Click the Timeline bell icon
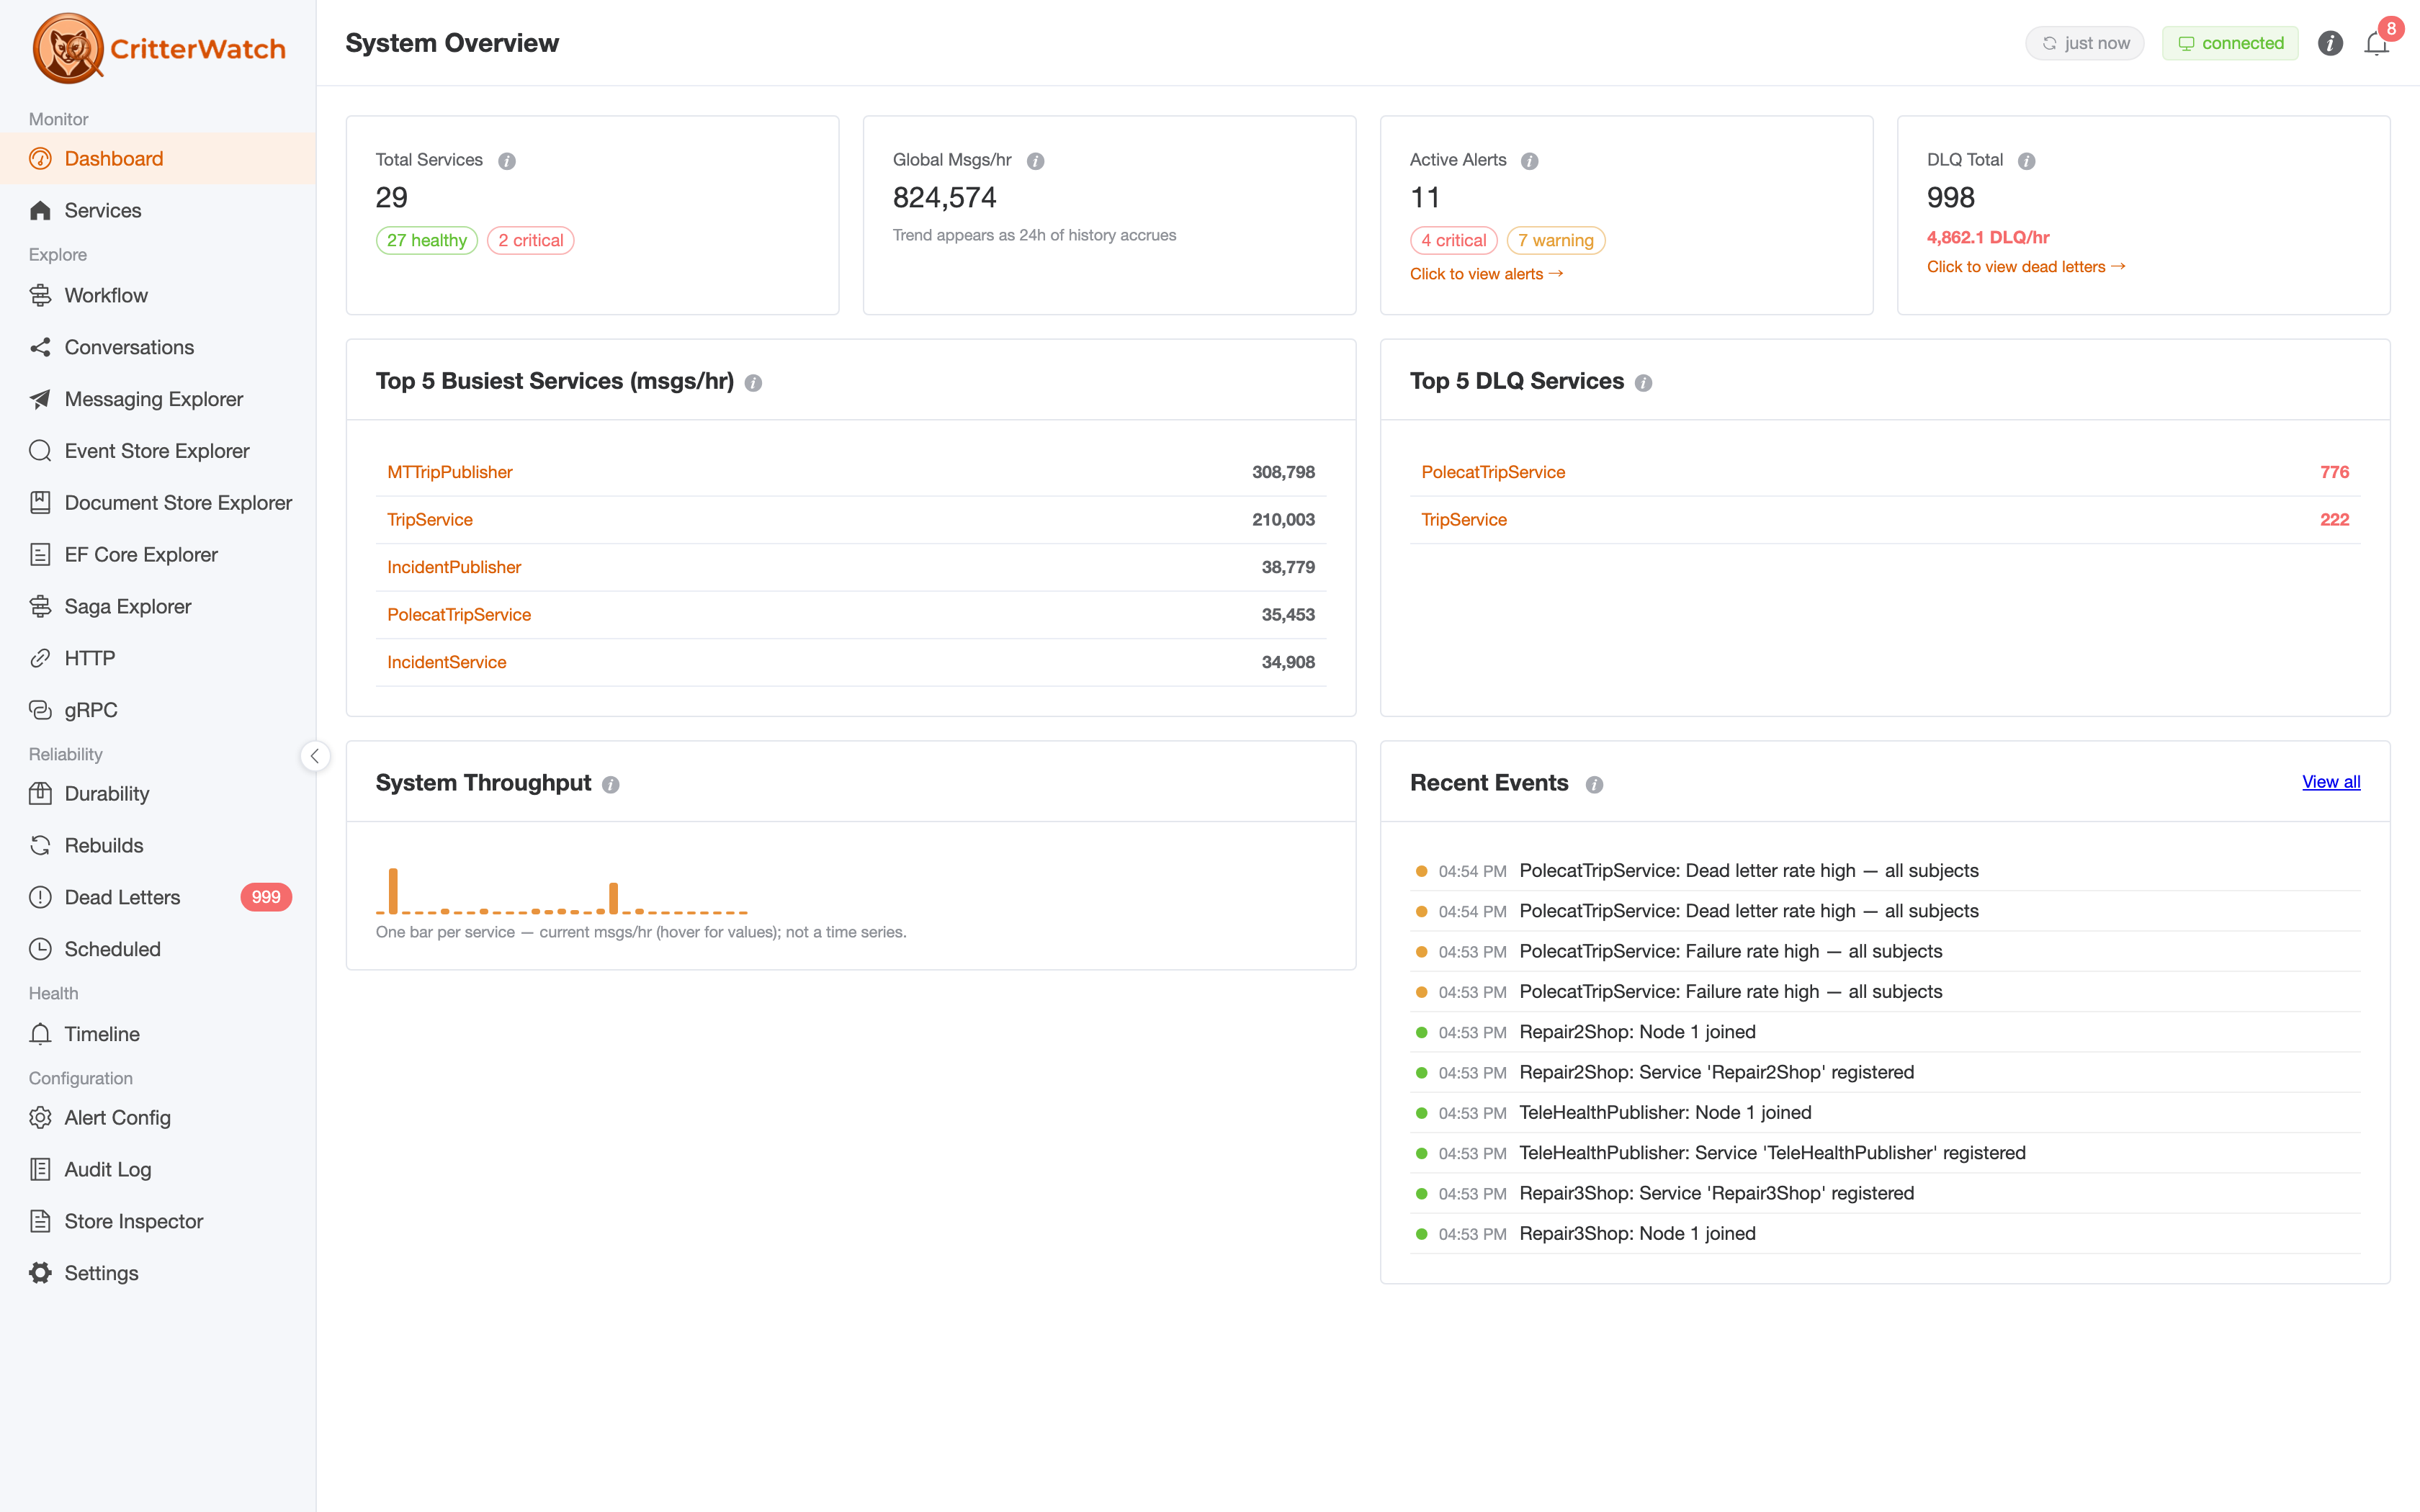This screenshot has width=2420, height=1512. [x=40, y=1034]
